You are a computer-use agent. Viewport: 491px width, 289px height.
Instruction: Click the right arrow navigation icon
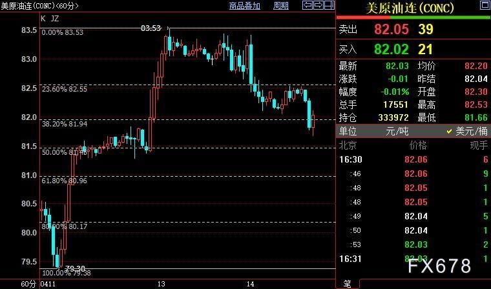coord(318,5)
